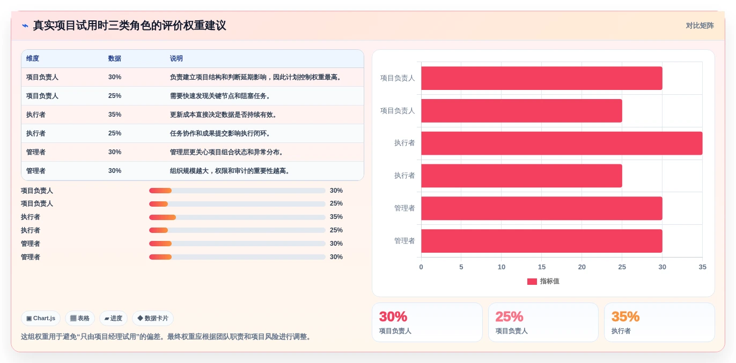The width and height of the screenshot is (736, 363).
Task: Click the 执行者 progress bar showing 35%
Action: pos(237,217)
